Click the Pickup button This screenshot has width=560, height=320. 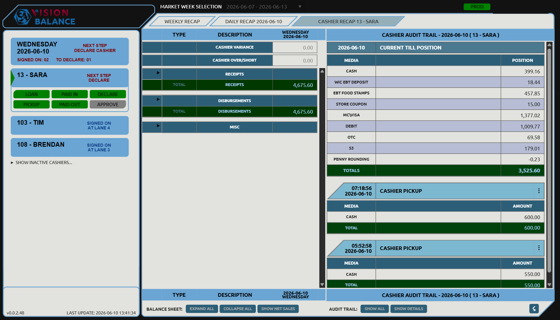(32, 104)
